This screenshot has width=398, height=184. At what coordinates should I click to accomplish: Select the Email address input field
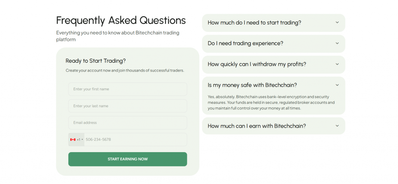click(x=127, y=123)
